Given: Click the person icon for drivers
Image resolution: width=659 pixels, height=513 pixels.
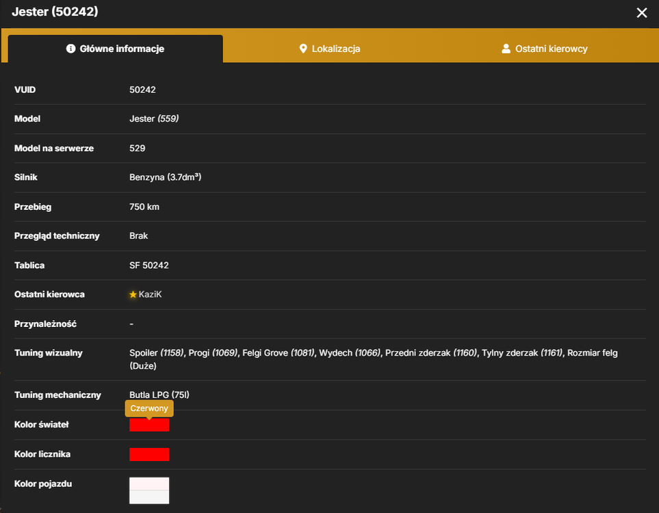Looking at the screenshot, I should tap(506, 49).
